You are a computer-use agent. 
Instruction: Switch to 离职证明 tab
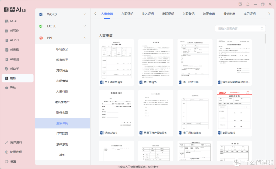(x=168, y=14)
